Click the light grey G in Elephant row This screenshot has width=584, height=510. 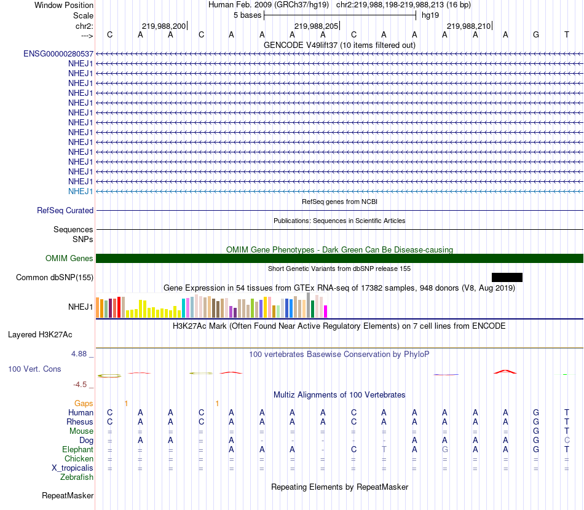(444, 449)
